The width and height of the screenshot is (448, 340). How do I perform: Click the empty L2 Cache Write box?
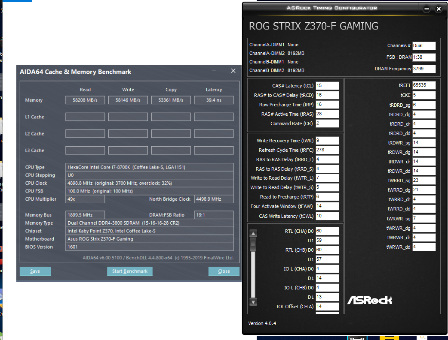[x=128, y=134]
